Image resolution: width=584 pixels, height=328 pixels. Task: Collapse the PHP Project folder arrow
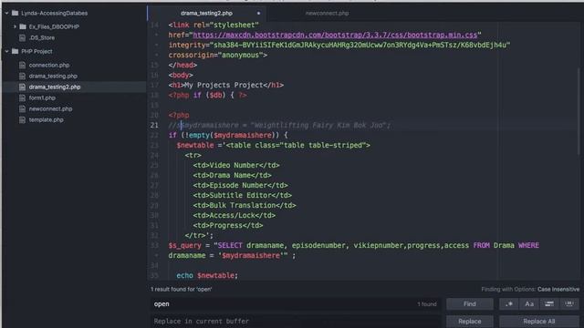(6, 51)
